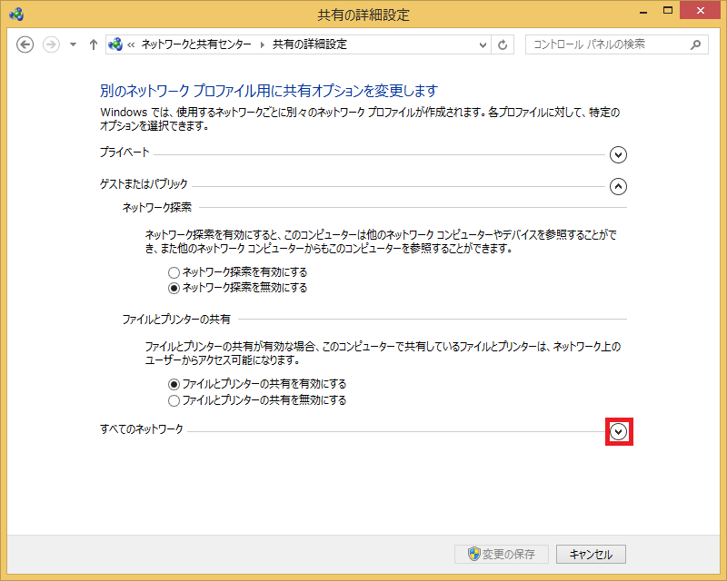Click the Back navigation arrow
The height and width of the screenshot is (581, 727).
25,44
